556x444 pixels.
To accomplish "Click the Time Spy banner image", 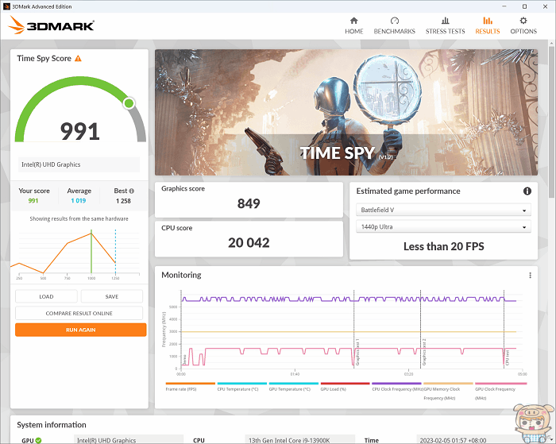I will point(346,112).
